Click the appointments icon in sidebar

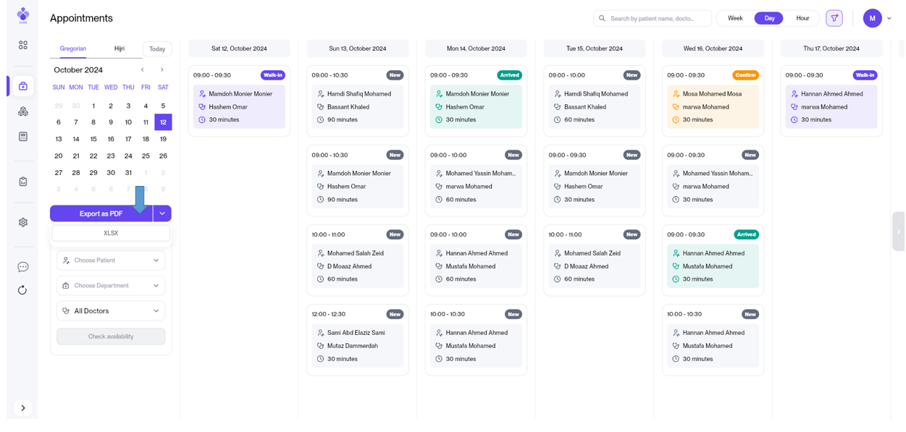[23, 86]
